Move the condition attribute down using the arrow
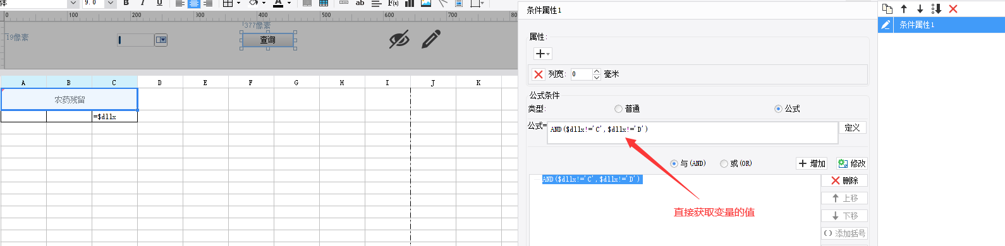This screenshot has width=1005, height=246. 920,9
